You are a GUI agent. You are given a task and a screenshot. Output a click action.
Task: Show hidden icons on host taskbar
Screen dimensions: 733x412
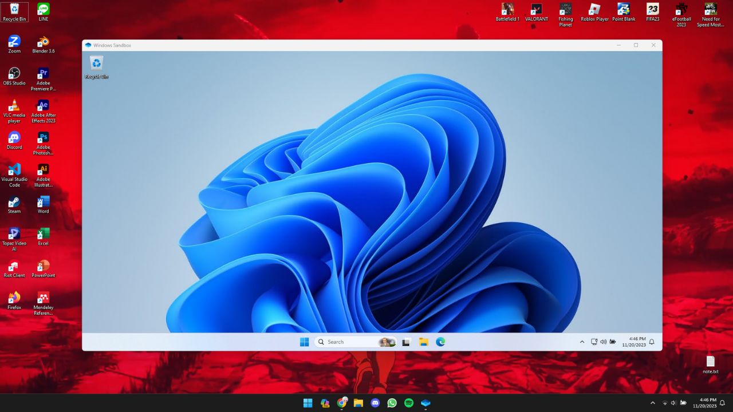[652, 403]
